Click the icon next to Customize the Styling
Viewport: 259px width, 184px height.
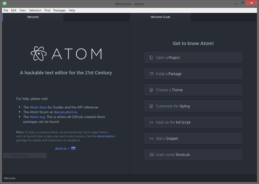click(x=151, y=106)
